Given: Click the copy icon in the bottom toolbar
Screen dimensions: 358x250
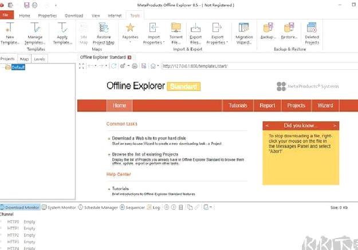Looking at the screenshot, I should (x=190, y=207).
